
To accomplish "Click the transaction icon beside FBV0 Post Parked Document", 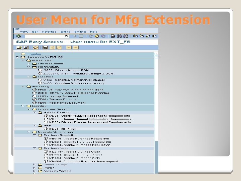I will coord(34,103).
